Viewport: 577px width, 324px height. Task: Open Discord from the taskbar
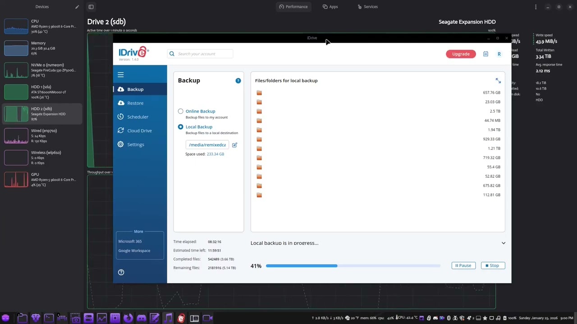tap(142, 318)
